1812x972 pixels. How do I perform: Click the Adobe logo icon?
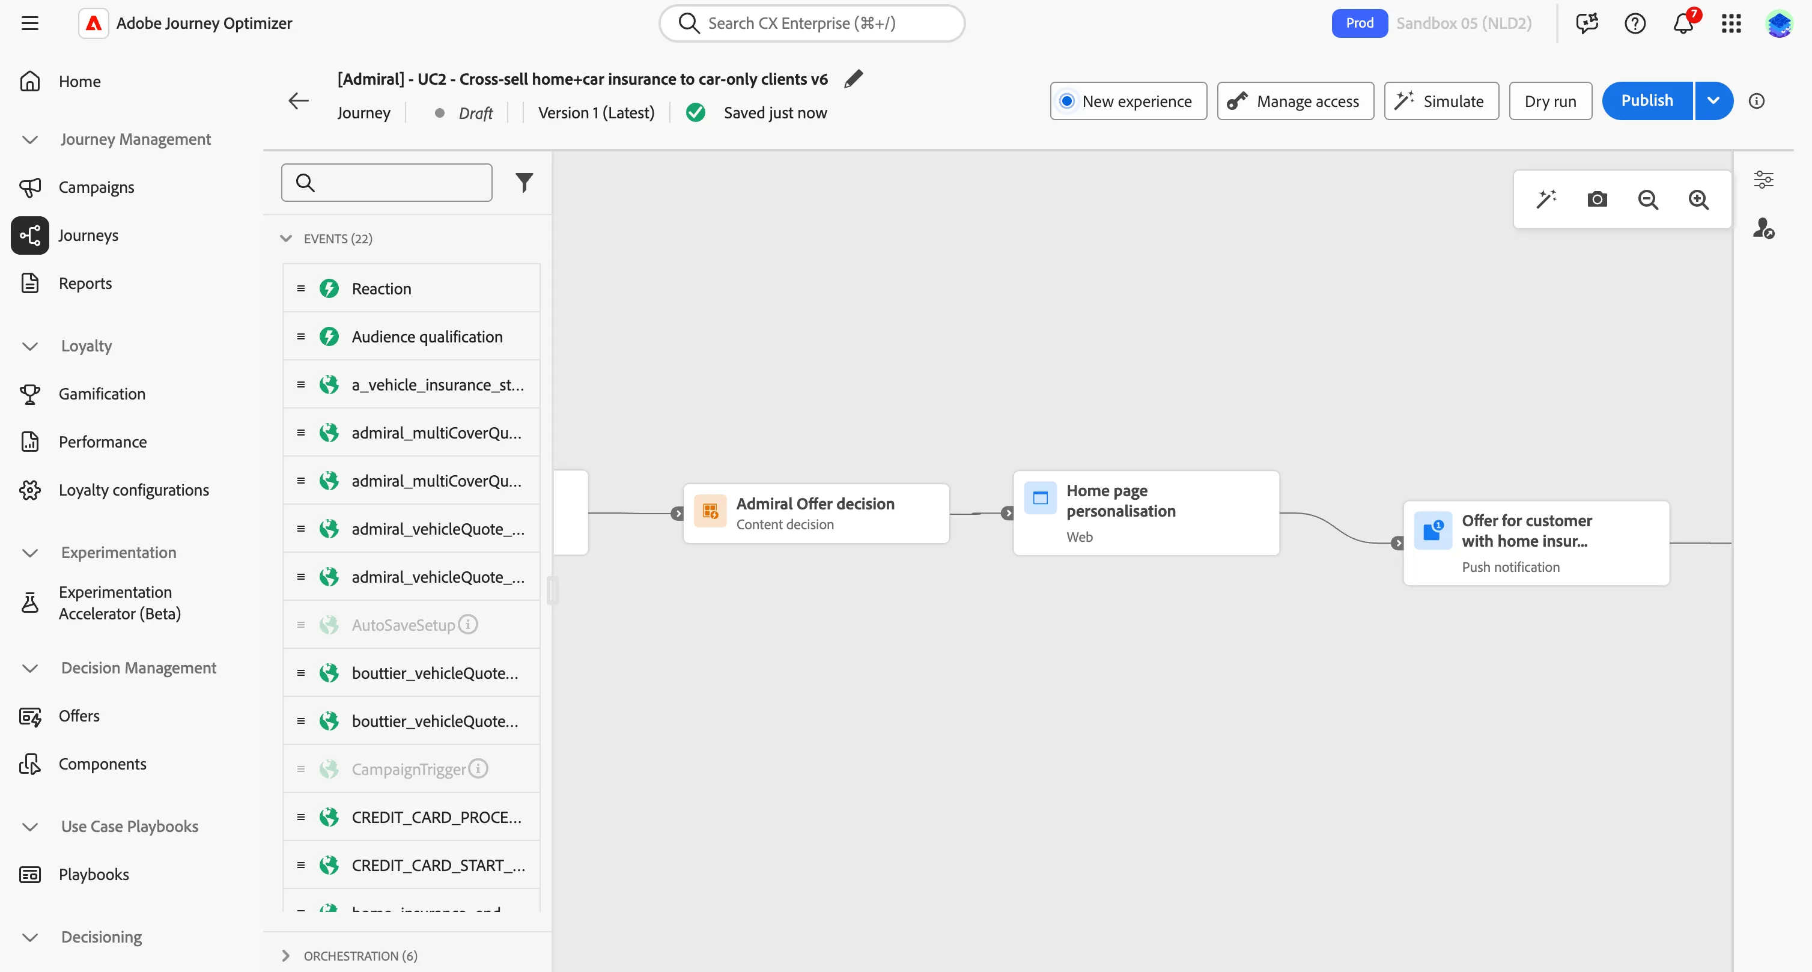click(94, 23)
